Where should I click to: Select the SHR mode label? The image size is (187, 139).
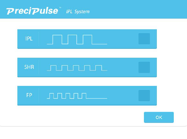(29, 67)
